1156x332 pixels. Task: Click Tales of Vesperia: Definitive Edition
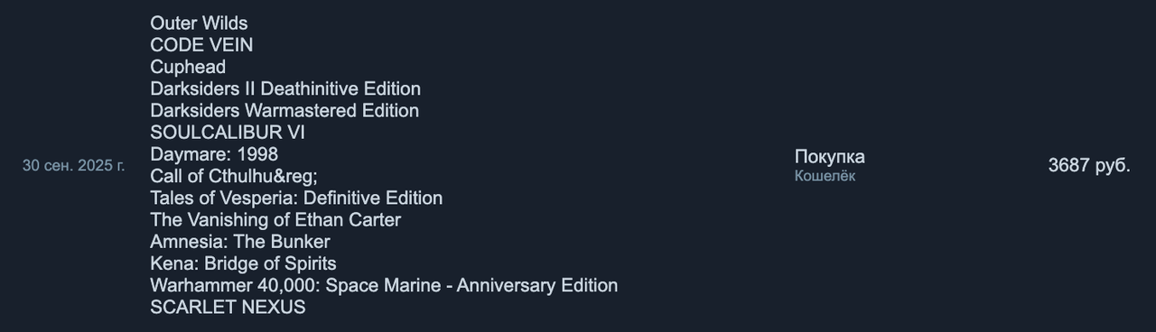pyautogui.click(x=296, y=198)
